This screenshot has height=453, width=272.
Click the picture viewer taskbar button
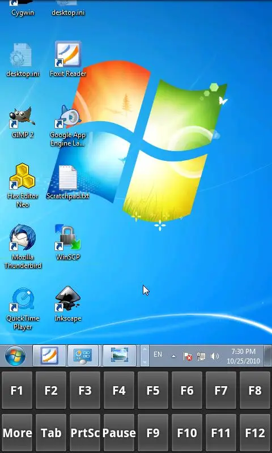click(120, 356)
